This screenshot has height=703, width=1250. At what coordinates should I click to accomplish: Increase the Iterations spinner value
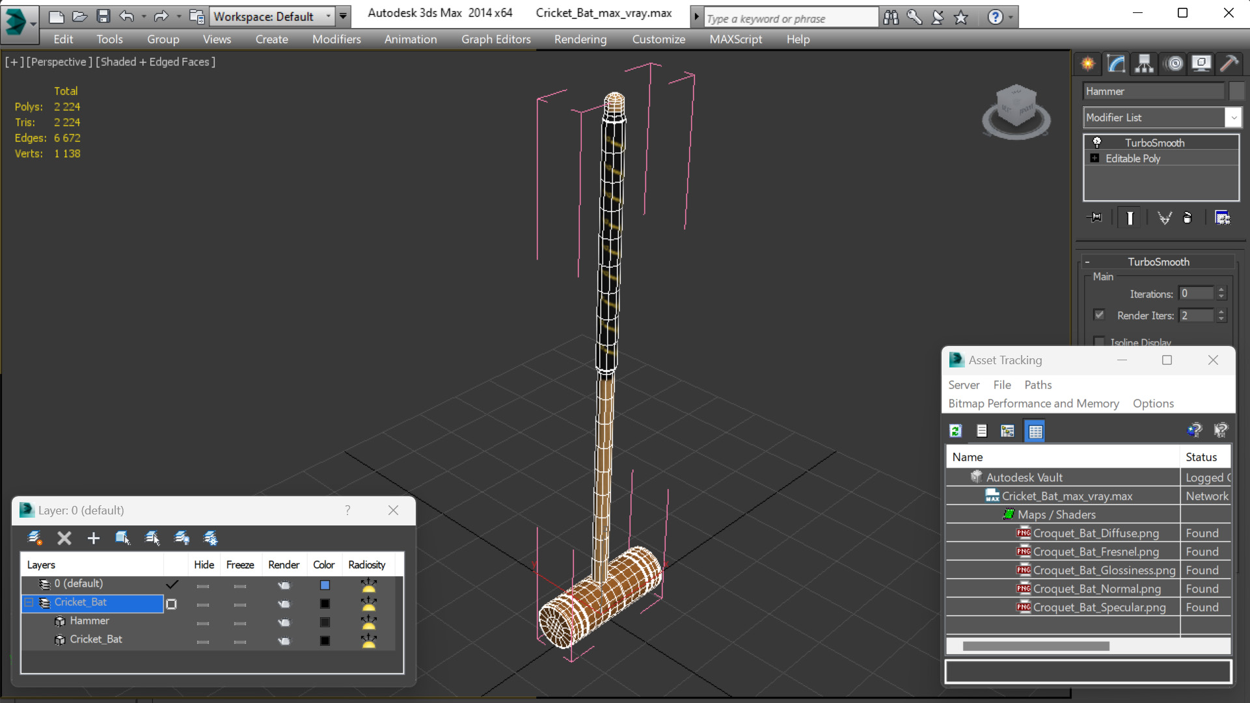pyautogui.click(x=1221, y=290)
